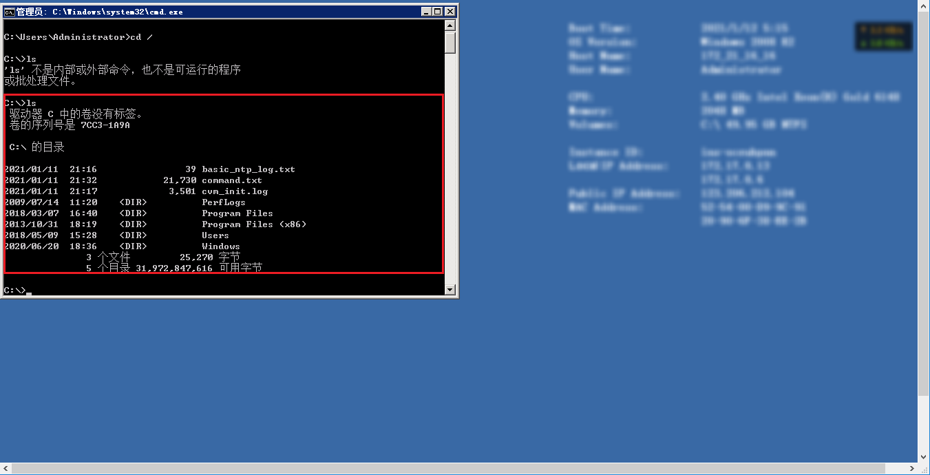This screenshot has width=930, height=475.
Task: Click the scroll-down arrow of the console scrollbar
Action: (x=450, y=288)
